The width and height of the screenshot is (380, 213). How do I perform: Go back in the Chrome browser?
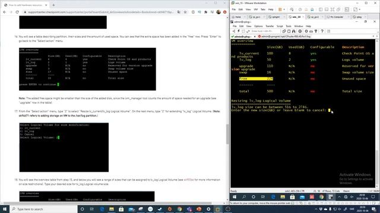point(5,12)
